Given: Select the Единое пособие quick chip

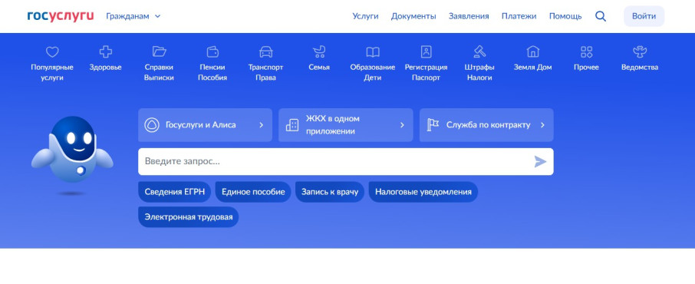Looking at the screenshot, I should point(253,192).
